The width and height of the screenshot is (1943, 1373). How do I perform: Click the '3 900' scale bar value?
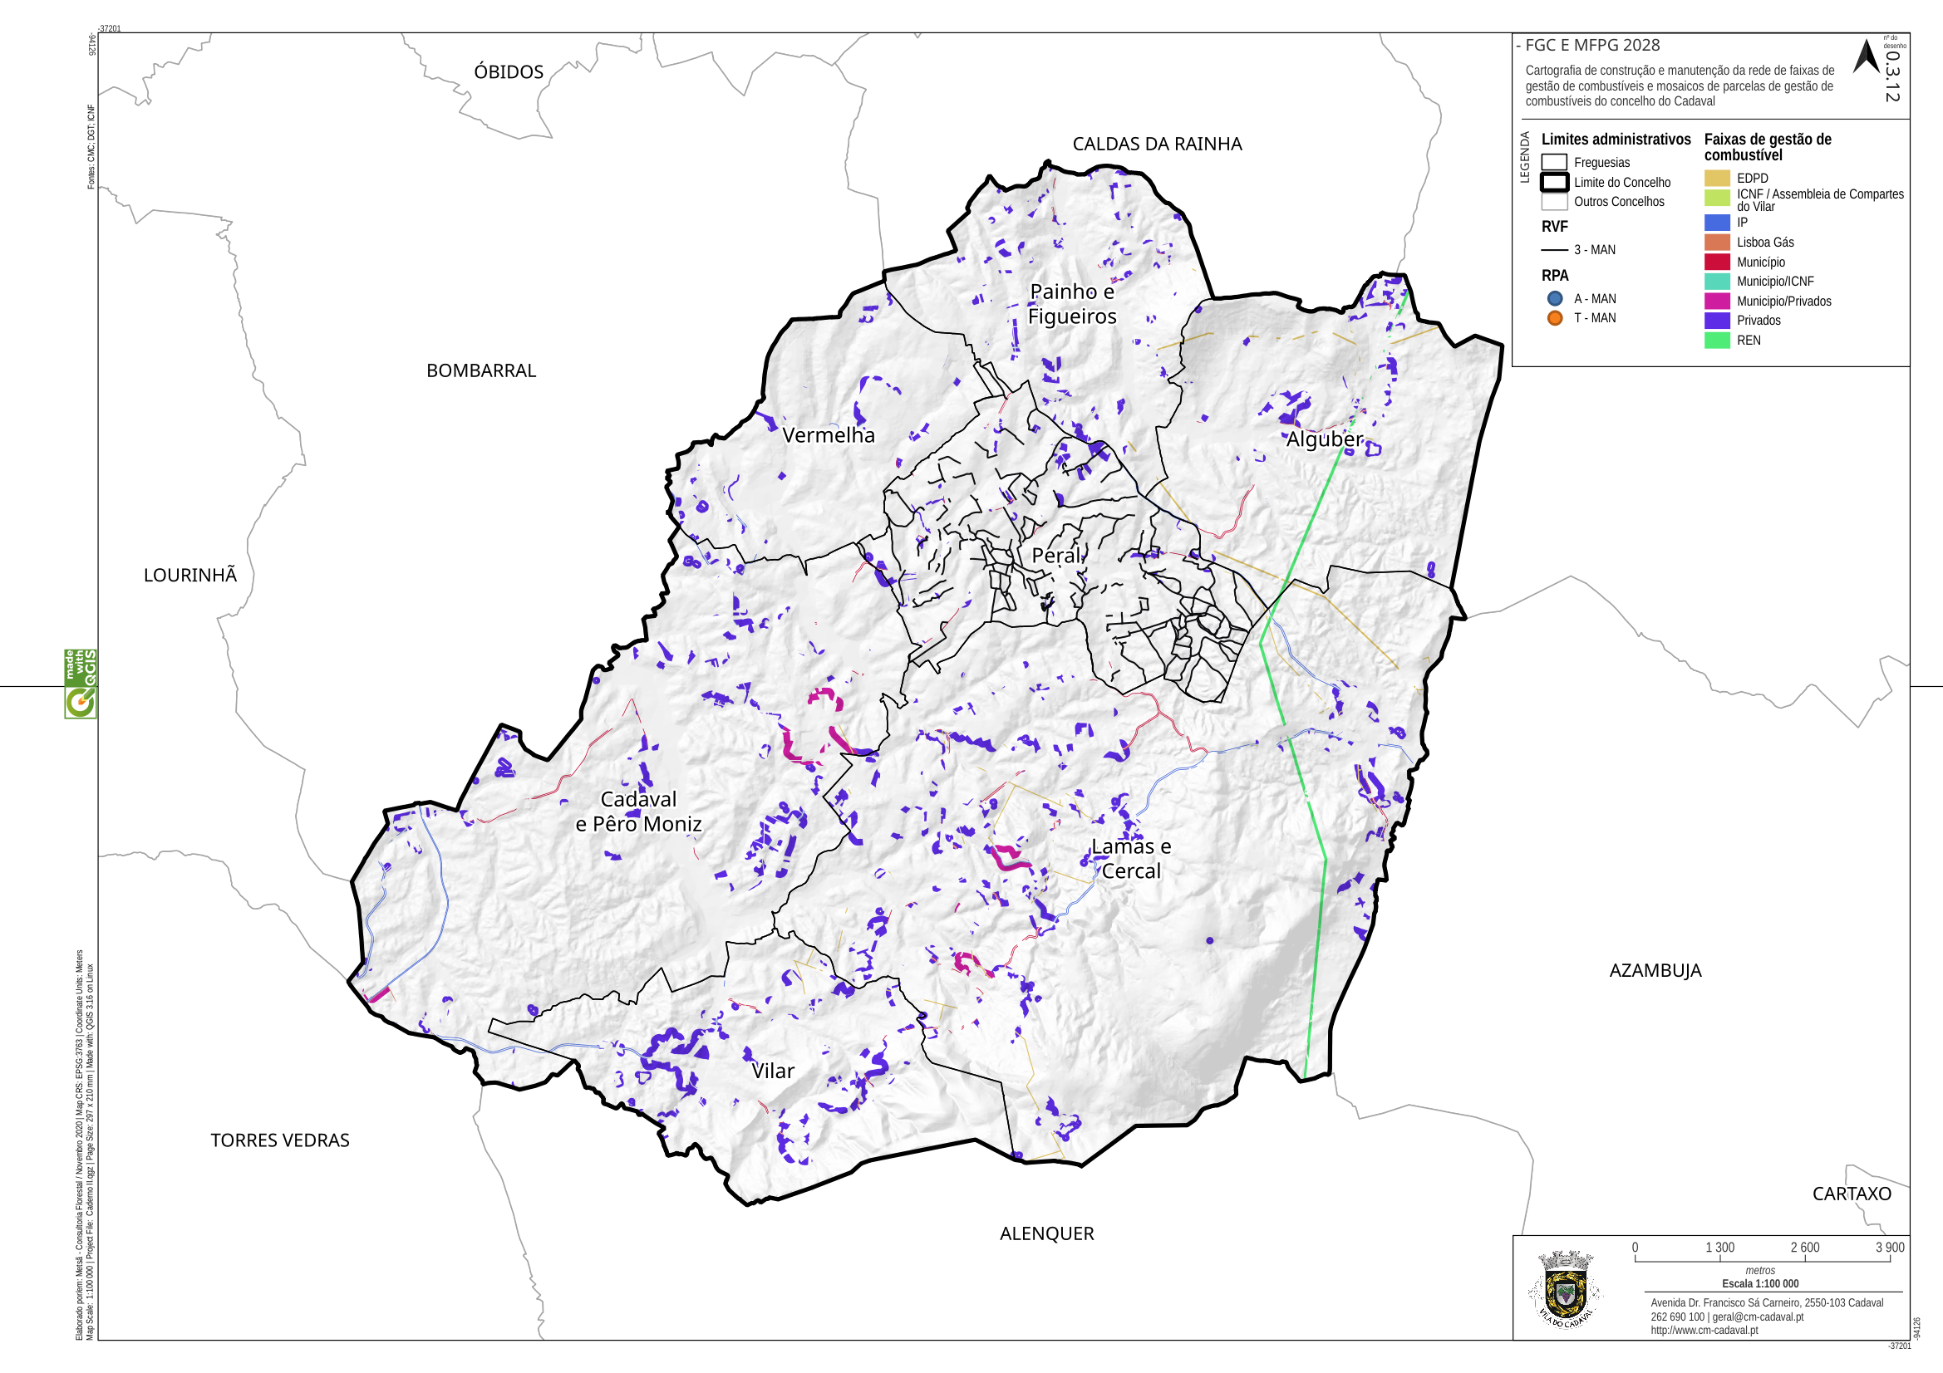coord(1890,1247)
